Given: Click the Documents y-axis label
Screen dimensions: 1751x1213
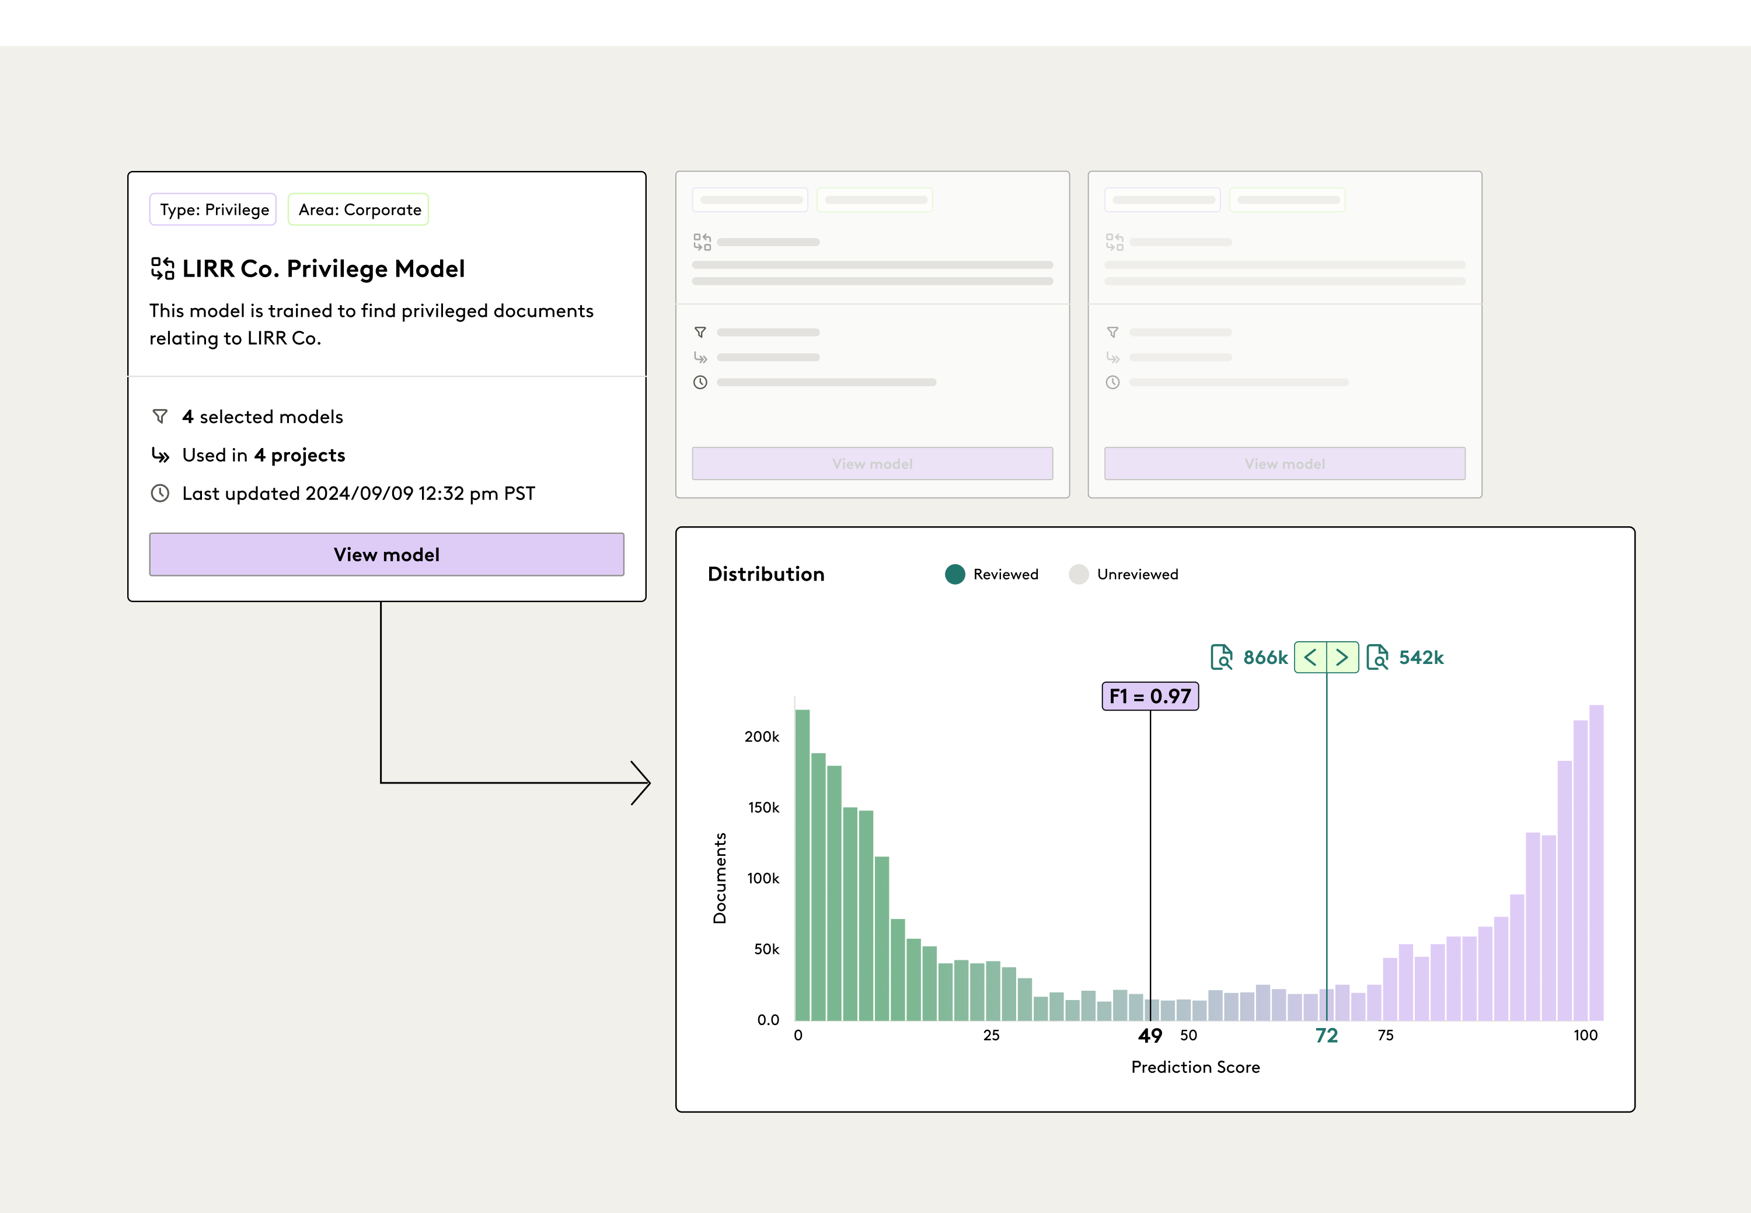Looking at the screenshot, I should click(x=719, y=878).
